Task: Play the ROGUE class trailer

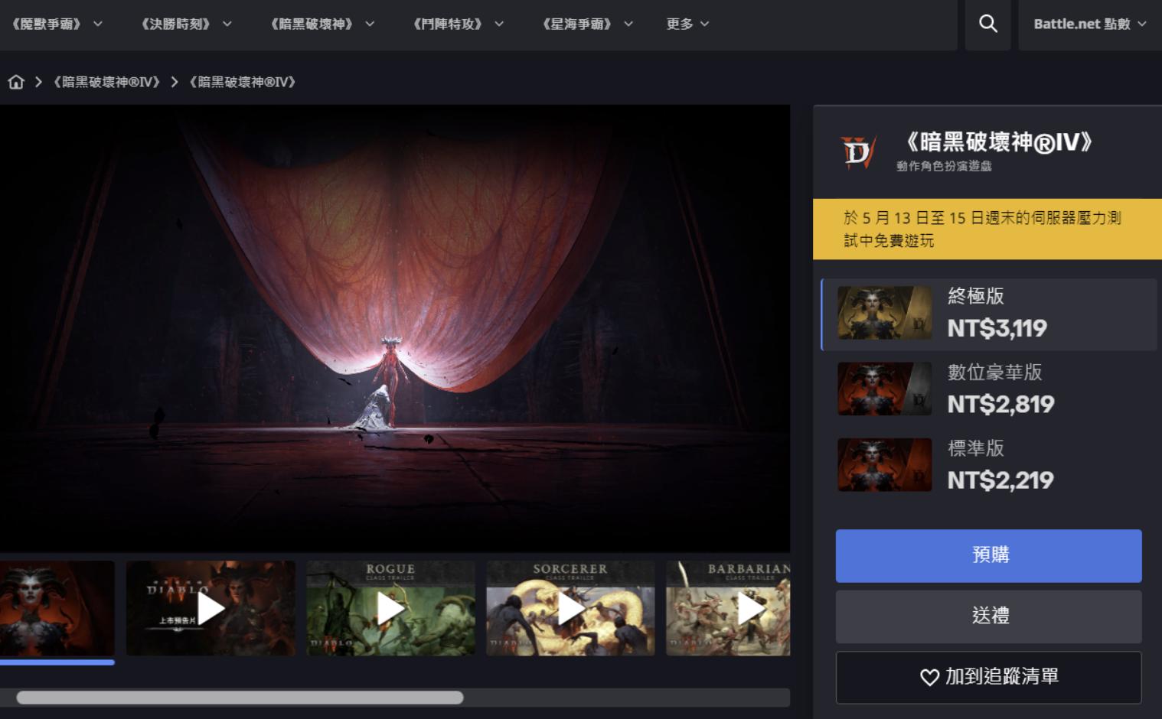Action: click(391, 608)
